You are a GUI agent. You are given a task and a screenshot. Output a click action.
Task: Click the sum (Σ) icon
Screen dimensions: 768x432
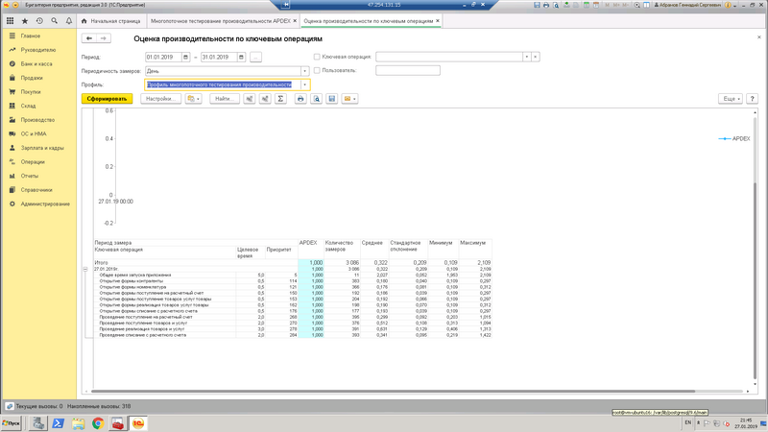tap(280, 99)
